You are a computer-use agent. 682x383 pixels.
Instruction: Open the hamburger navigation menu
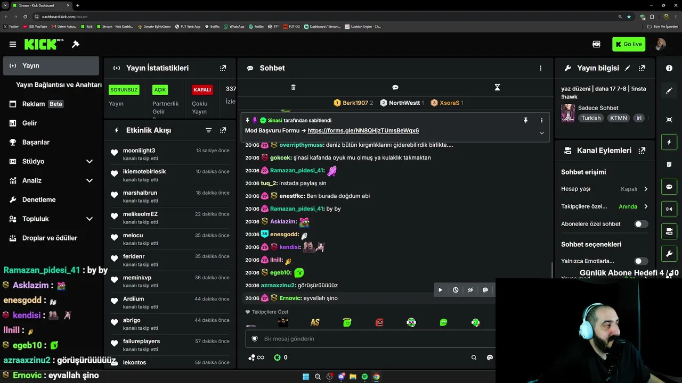click(x=13, y=44)
